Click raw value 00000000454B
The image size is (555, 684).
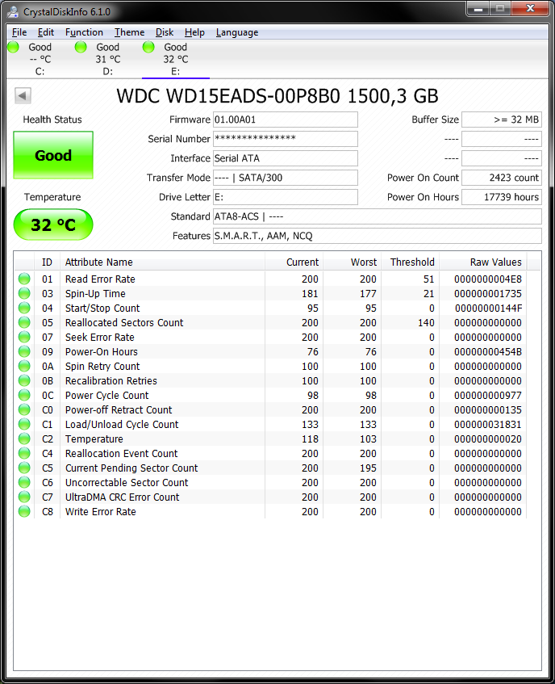(x=488, y=352)
